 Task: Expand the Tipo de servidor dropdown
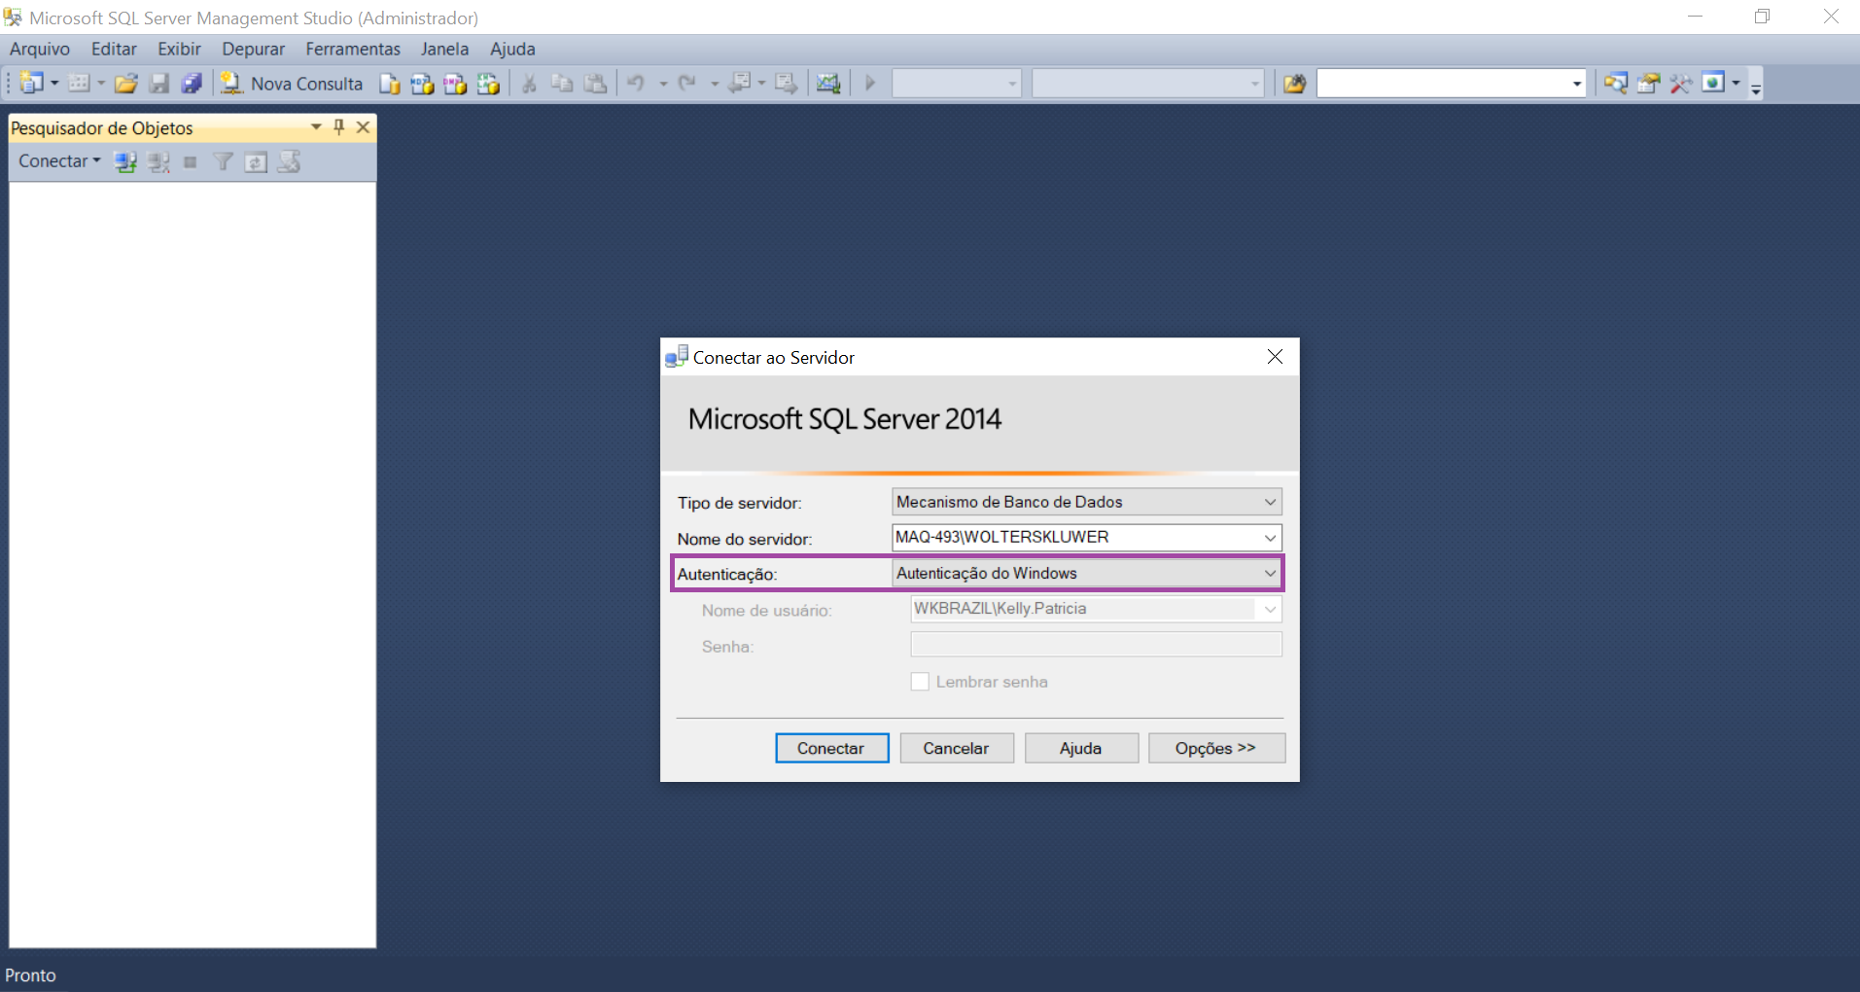click(x=1269, y=502)
